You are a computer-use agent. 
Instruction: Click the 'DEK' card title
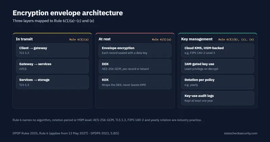coord(105,64)
